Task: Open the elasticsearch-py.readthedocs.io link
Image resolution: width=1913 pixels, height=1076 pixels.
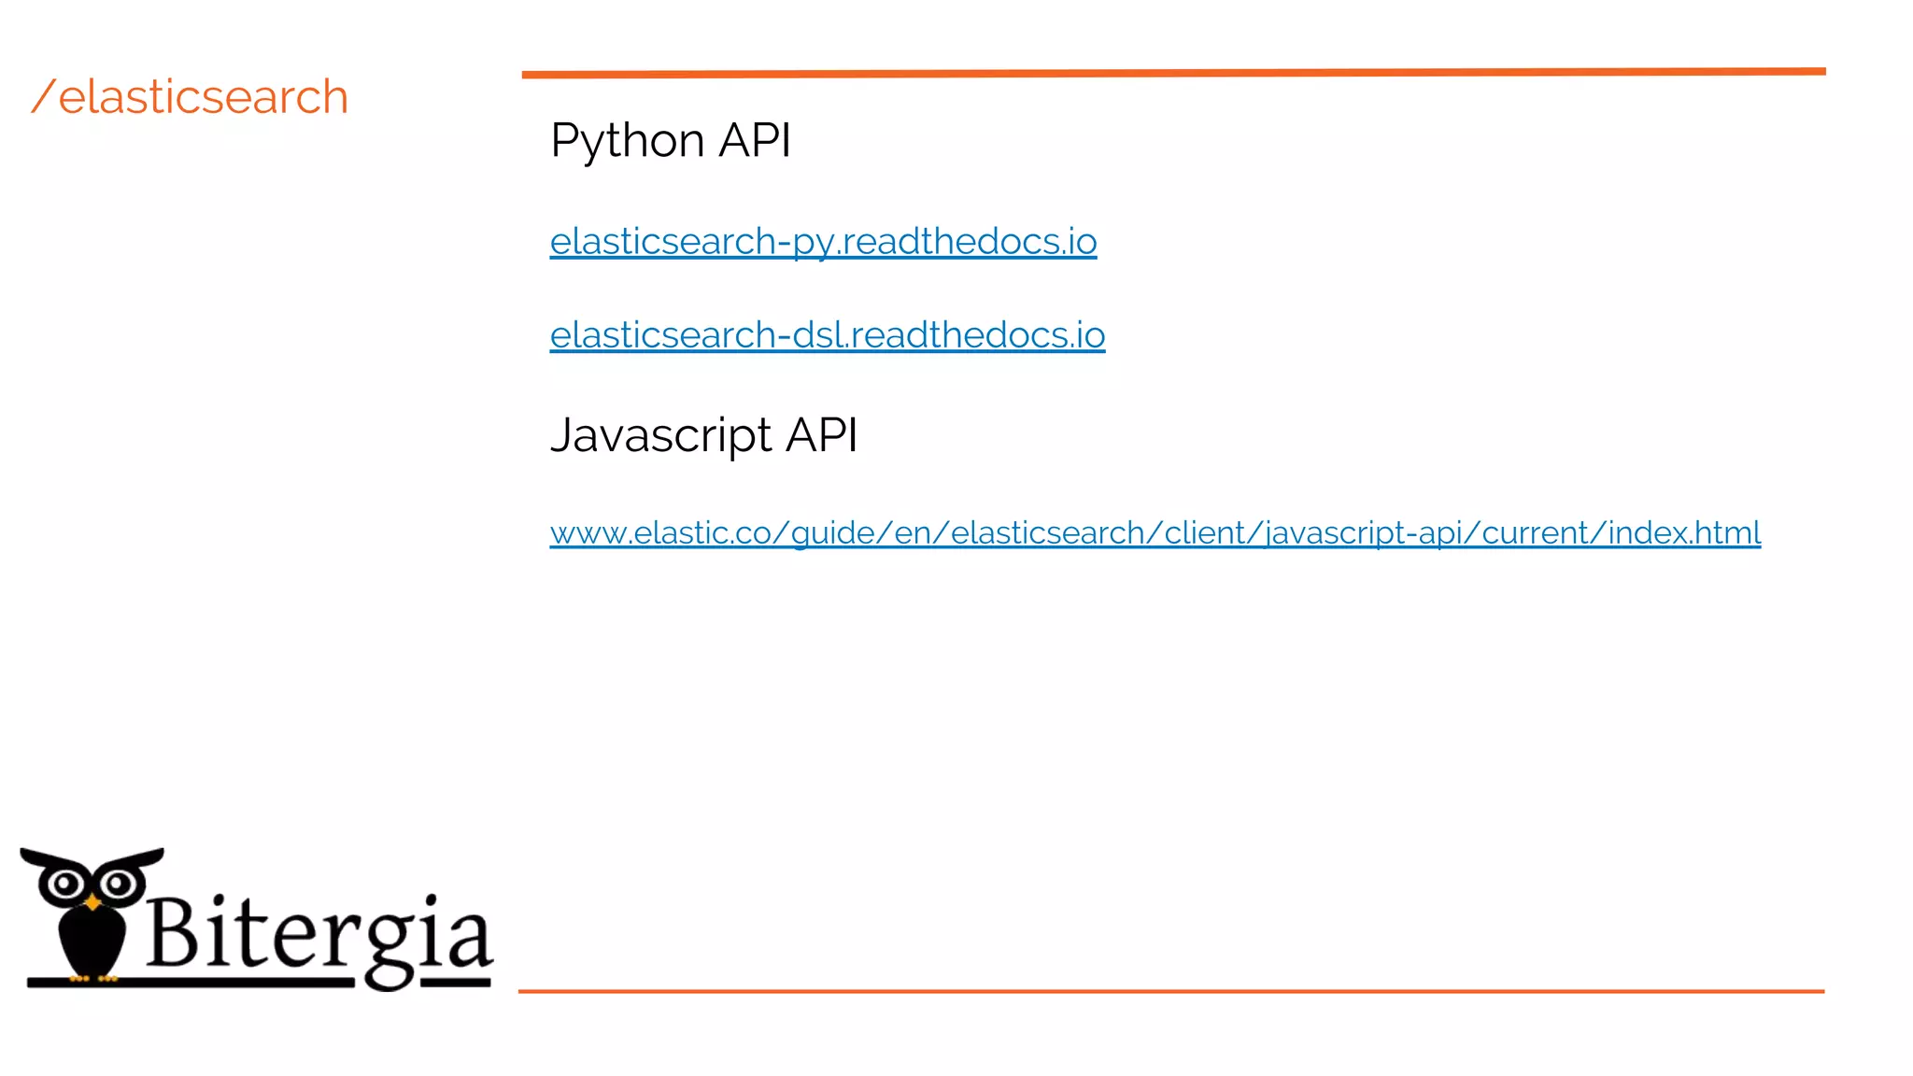Action: click(x=823, y=241)
